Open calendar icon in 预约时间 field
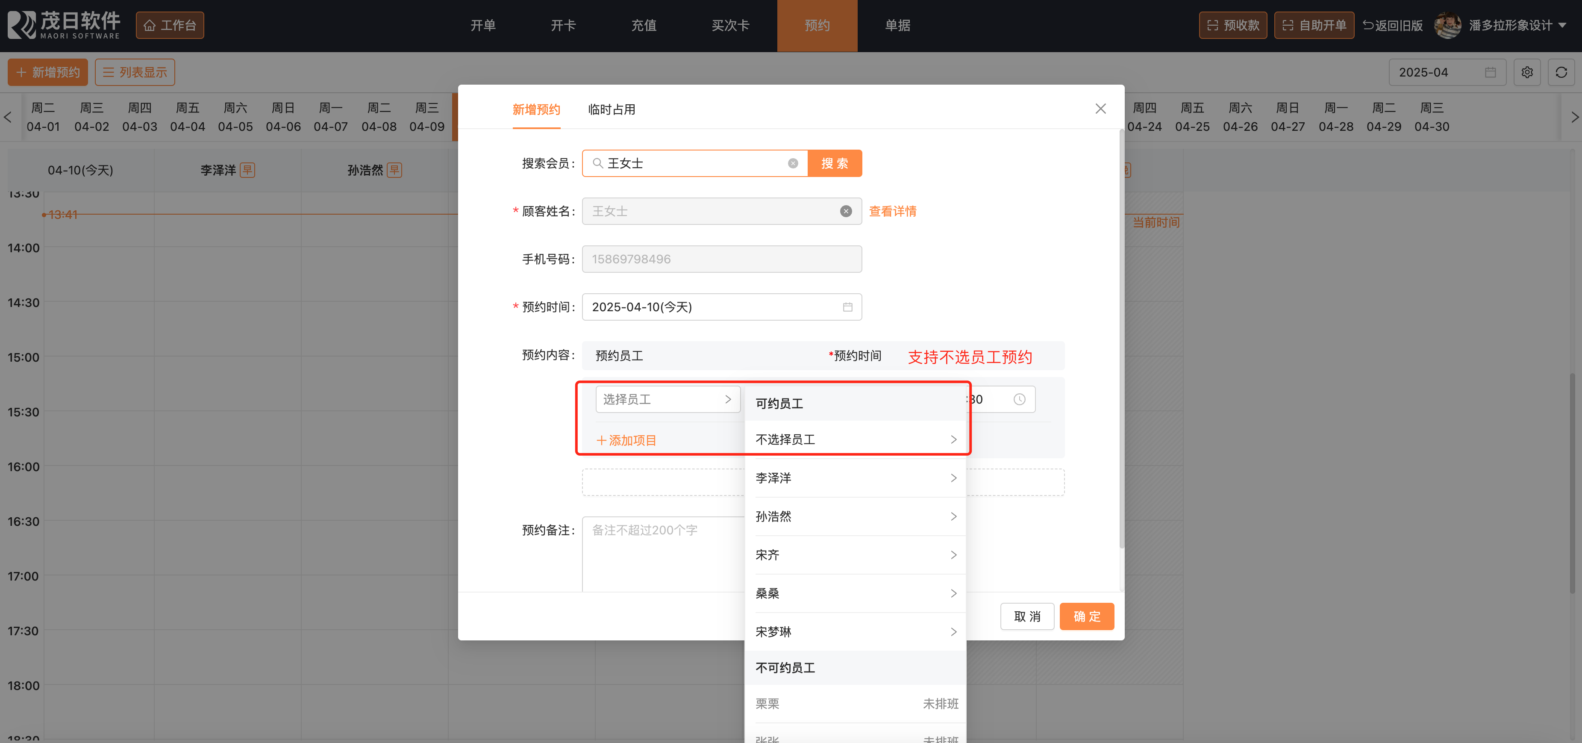 click(x=847, y=307)
